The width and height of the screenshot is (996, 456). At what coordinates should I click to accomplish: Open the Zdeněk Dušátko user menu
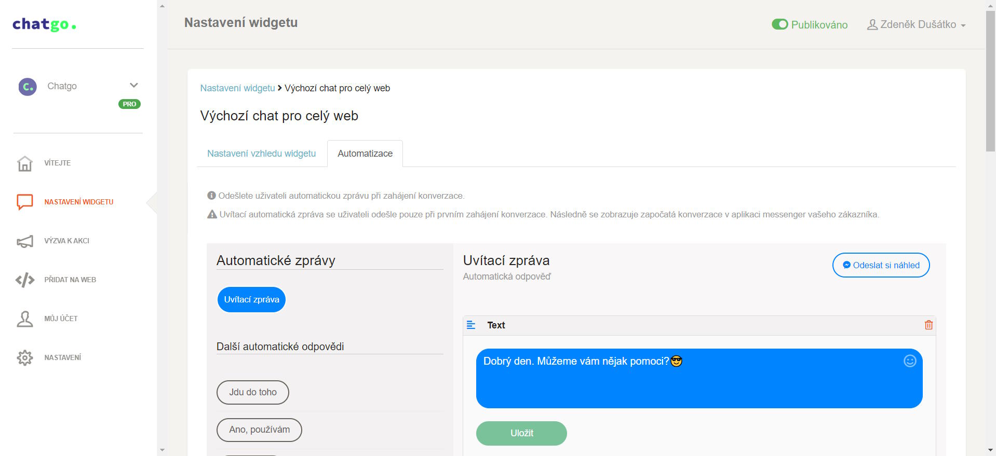(x=916, y=25)
